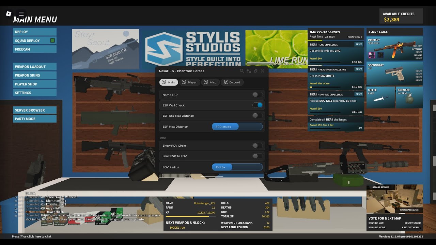Click the DELTA SIGHT attachment label
This screenshot has height=245, width=436.
417,46
